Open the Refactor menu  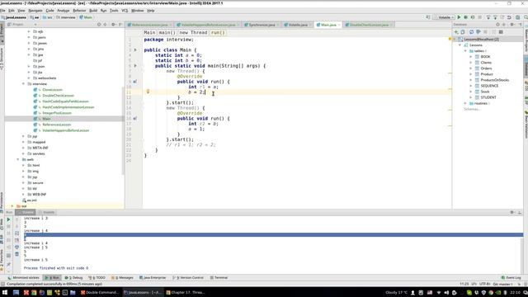click(79, 11)
